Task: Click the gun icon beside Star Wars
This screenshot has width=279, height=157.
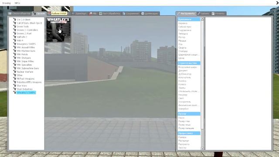Action: coord(14,85)
